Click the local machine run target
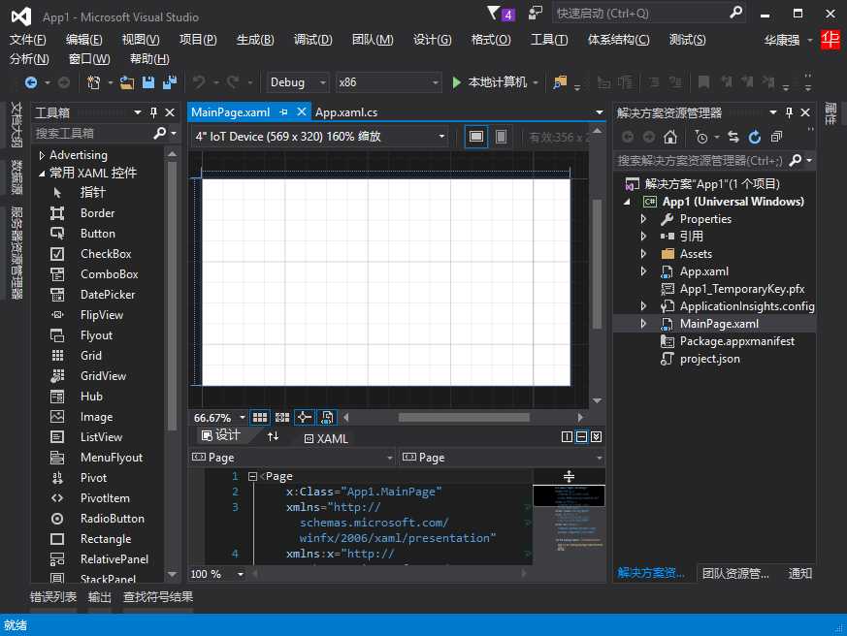This screenshot has width=847, height=636. (x=498, y=82)
